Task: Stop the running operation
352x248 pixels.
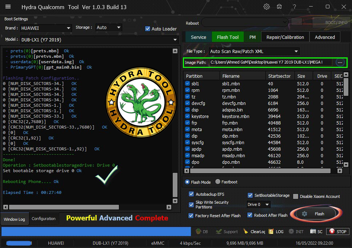Action: (x=337, y=231)
